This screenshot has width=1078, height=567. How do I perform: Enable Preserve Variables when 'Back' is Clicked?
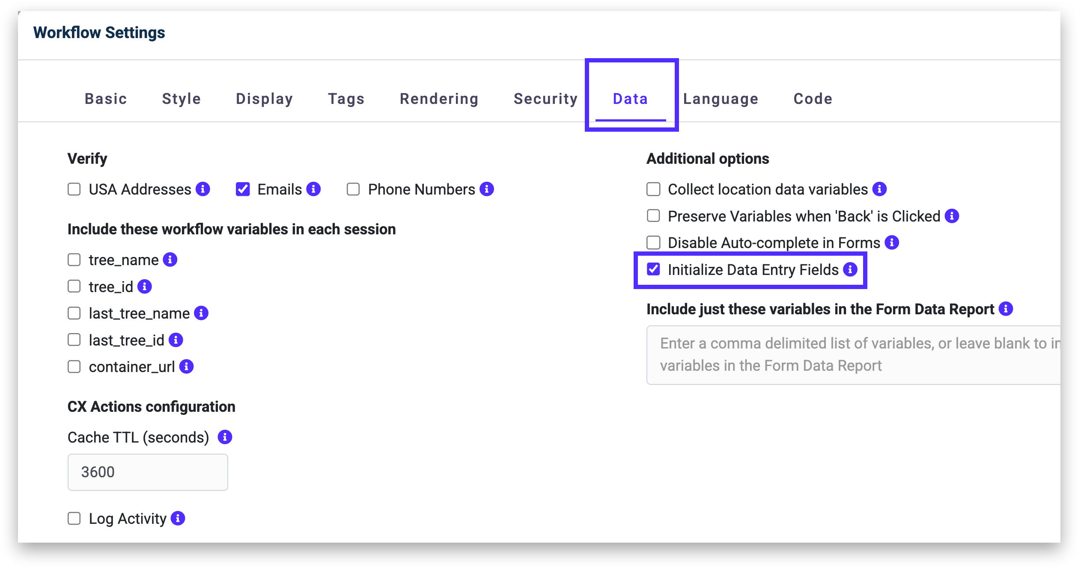[x=653, y=216]
